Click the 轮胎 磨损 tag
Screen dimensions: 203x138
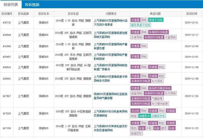[x=160, y=128]
